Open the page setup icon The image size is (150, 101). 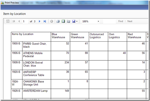tap(68, 21)
